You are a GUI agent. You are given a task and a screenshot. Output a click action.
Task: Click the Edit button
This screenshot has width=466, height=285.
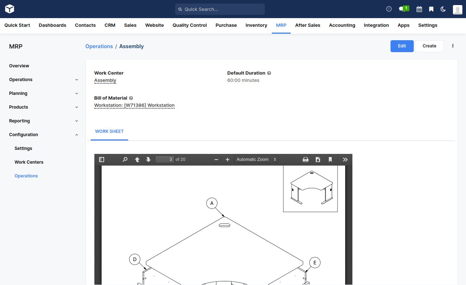[x=402, y=46]
